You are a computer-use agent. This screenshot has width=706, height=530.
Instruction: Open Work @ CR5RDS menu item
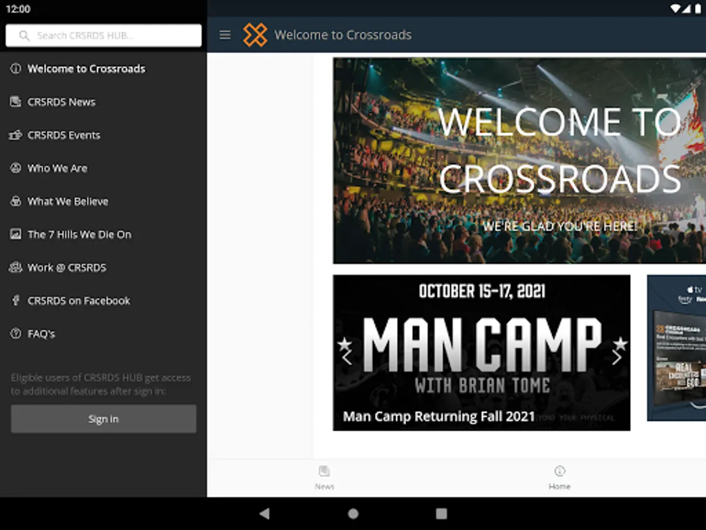pos(104,267)
